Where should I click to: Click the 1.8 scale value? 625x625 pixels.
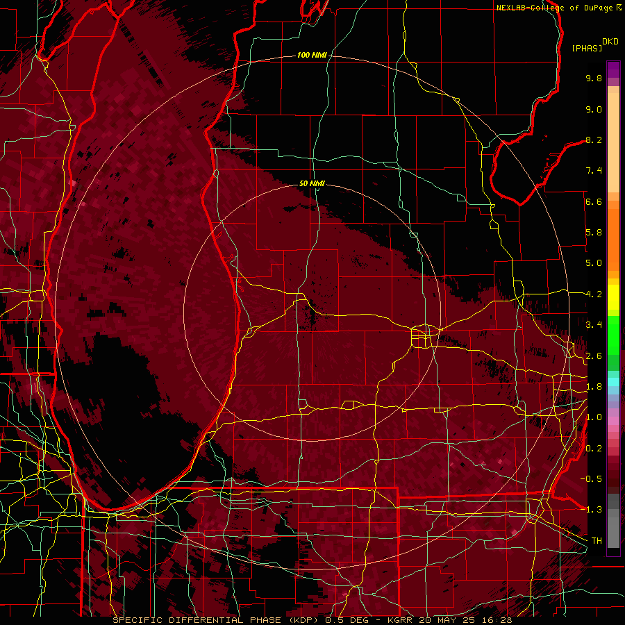[x=594, y=387]
